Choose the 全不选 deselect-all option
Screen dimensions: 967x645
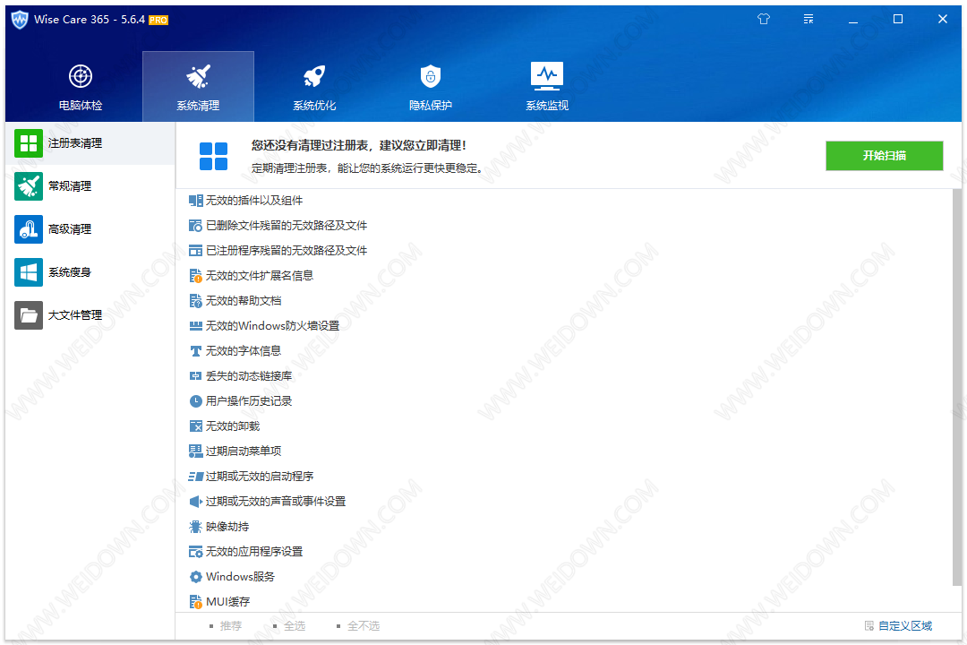pyautogui.click(x=363, y=626)
